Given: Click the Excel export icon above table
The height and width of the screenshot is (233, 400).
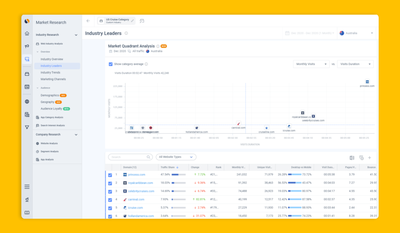Looking at the screenshot, I should [352, 158].
